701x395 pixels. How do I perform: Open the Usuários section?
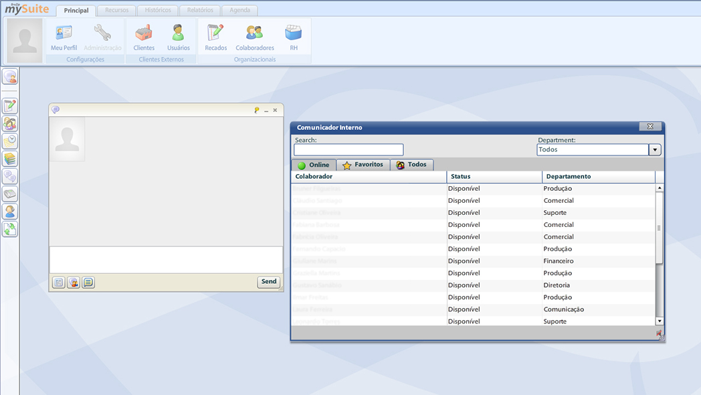tap(179, 37)
